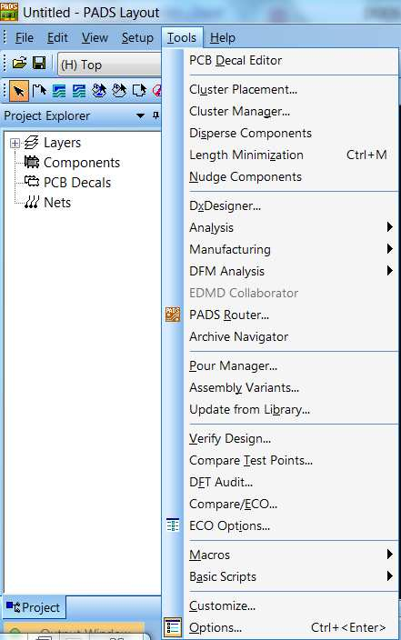Click the board outline select tool icon
This screenshot has width=401, height=640.
point(39,91)
